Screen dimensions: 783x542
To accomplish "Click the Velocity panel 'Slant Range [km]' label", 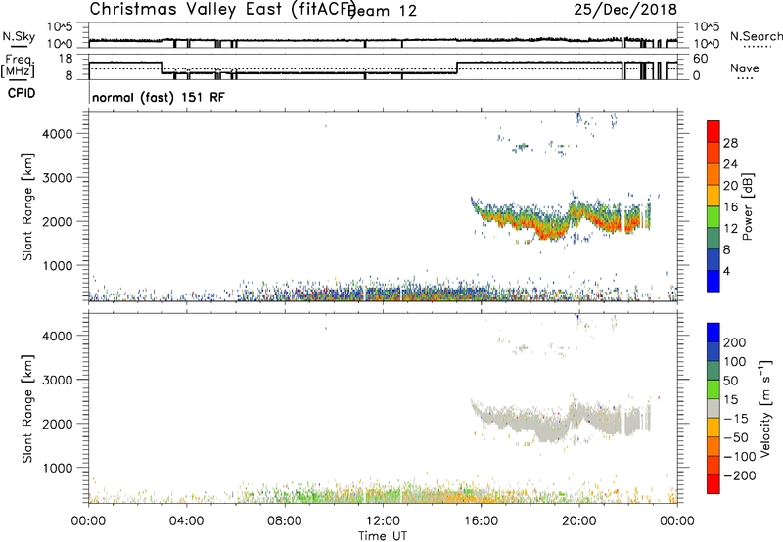I will [27, 409].
